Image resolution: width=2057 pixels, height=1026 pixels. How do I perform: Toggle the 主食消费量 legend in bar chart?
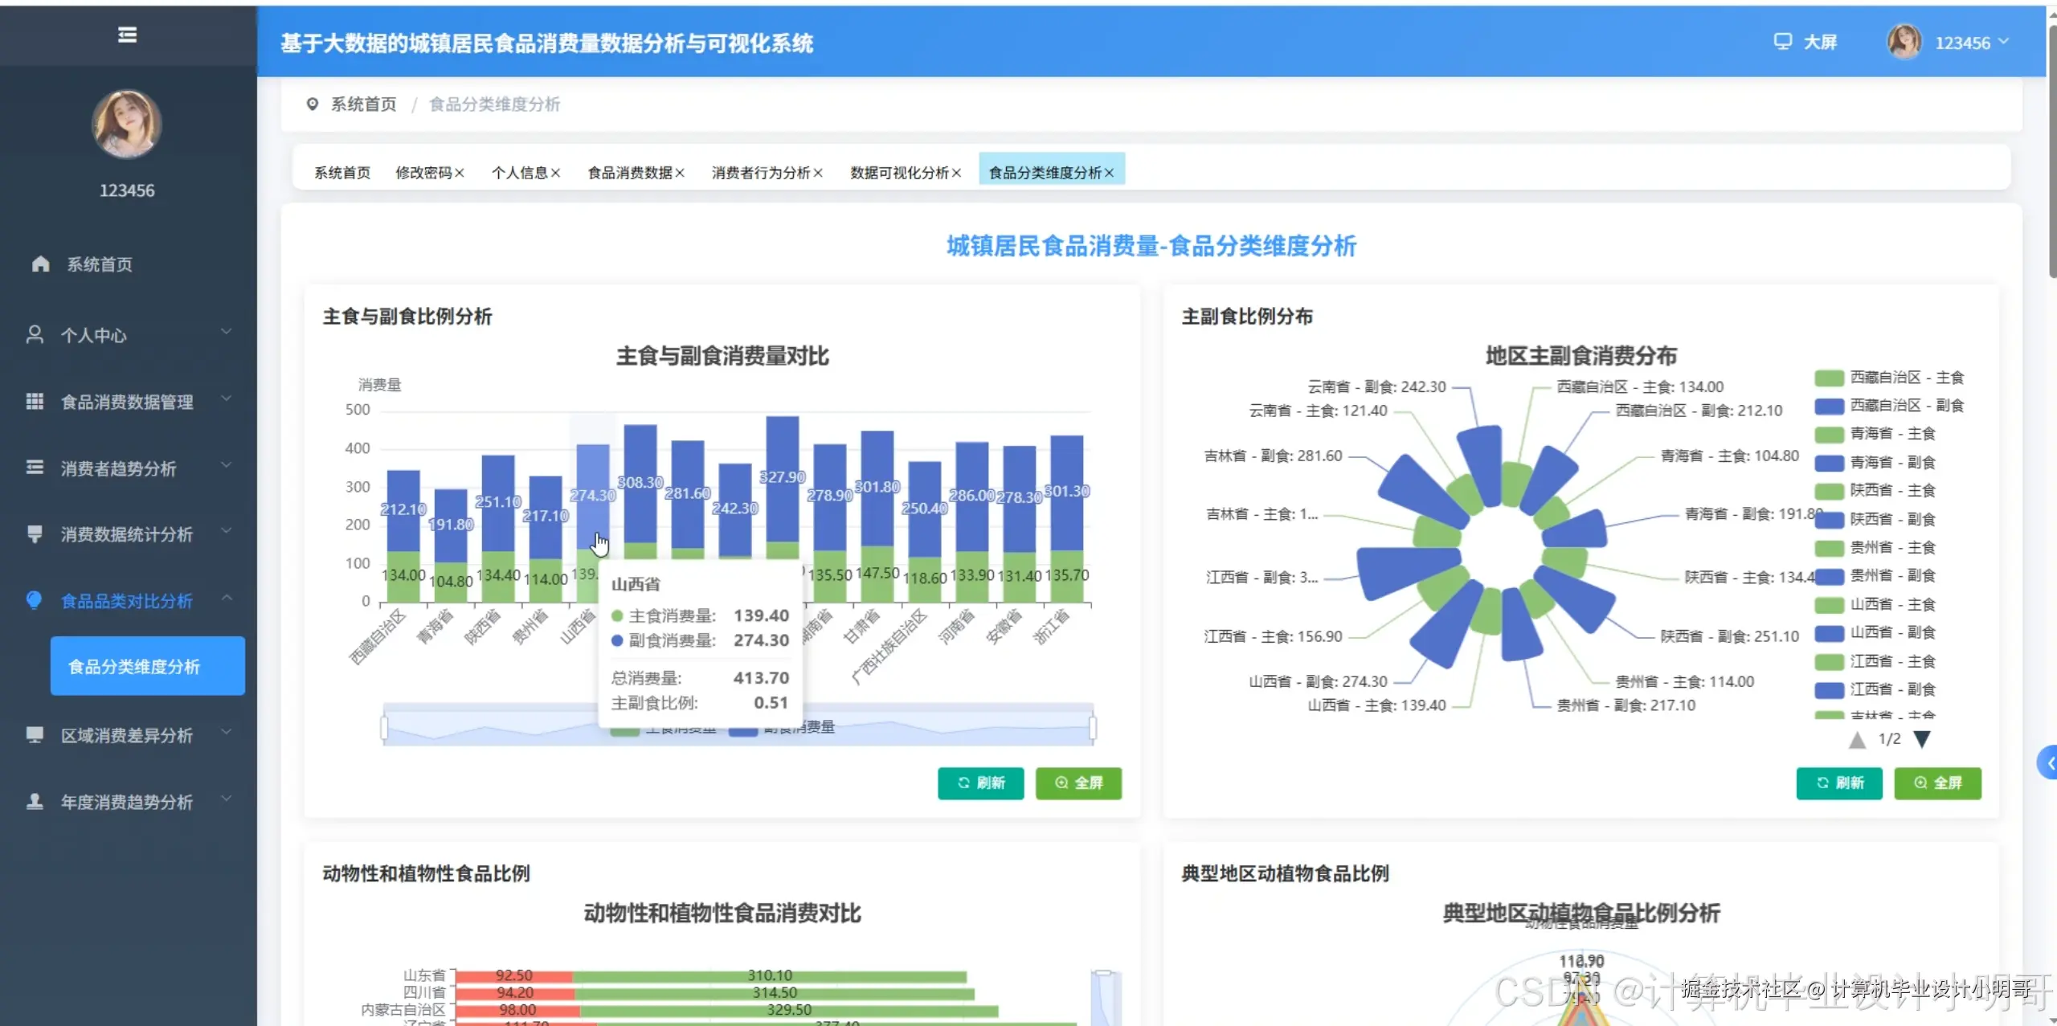pyautogui.click(x=665, y=728)
